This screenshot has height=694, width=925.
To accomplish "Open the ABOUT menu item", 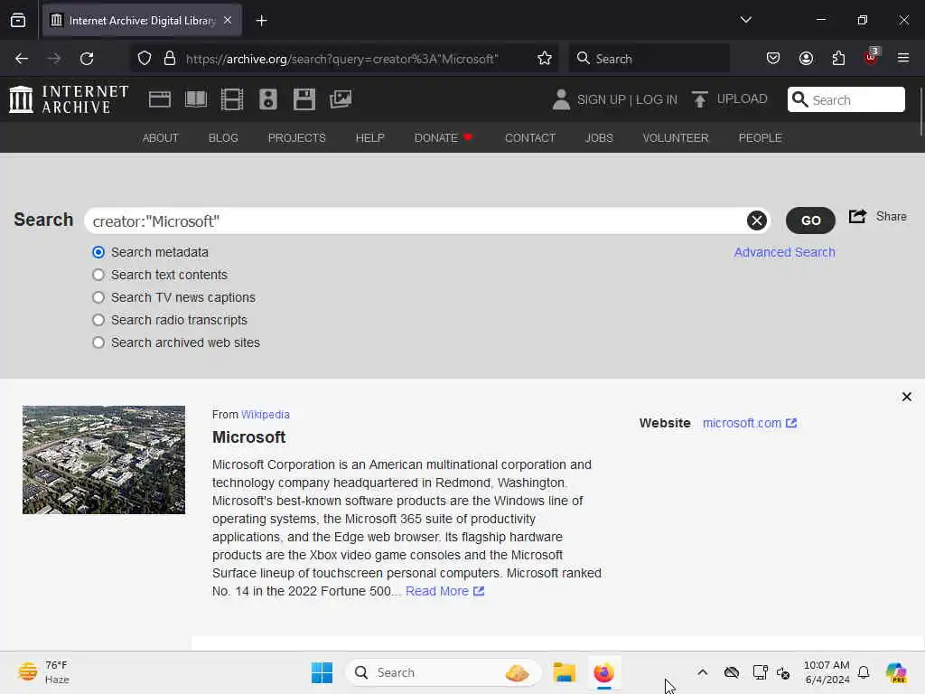I will click(161, 137).
